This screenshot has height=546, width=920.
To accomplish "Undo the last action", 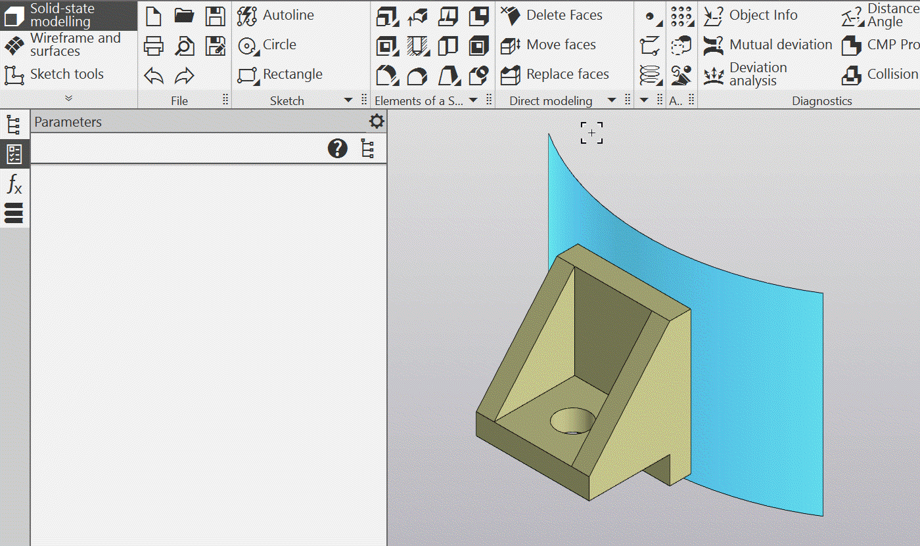I will 153,76.
